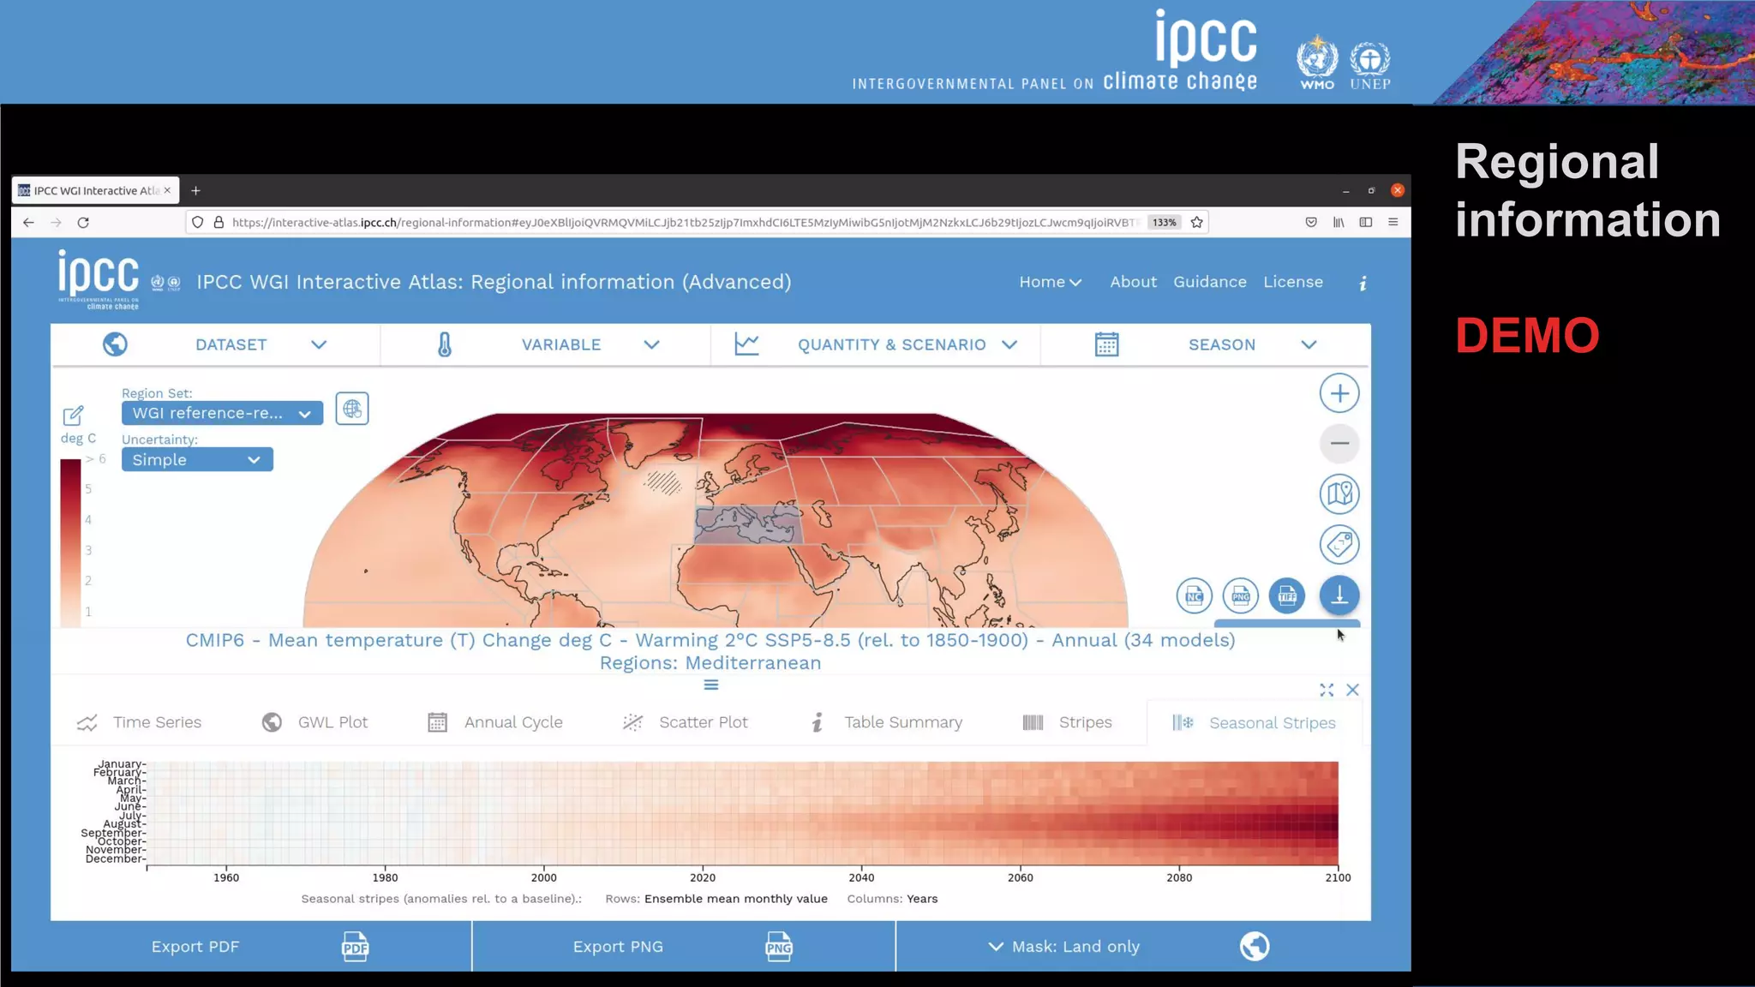Open the Uncertainty Simple dropdown
1755x987 pixels.
point(197,459)
